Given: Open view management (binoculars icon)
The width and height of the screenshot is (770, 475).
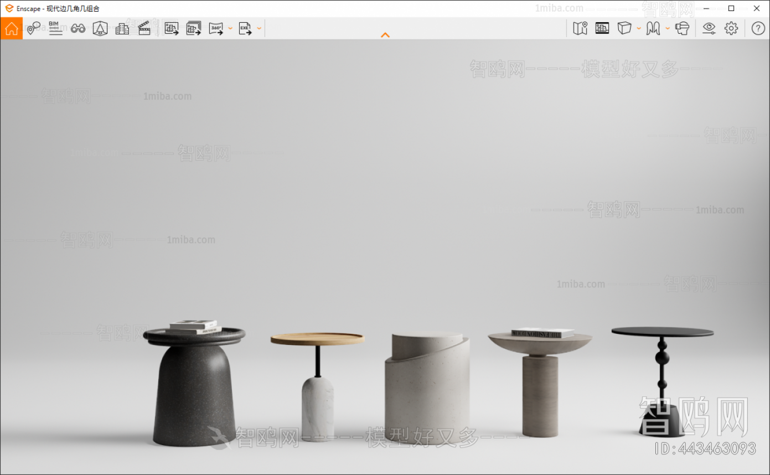Looking at the screenshot, I should coord(78,28).
